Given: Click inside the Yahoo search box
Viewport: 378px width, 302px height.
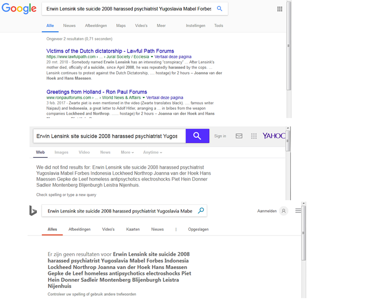Looking at the screenshot, I should (x=109, y=136).
